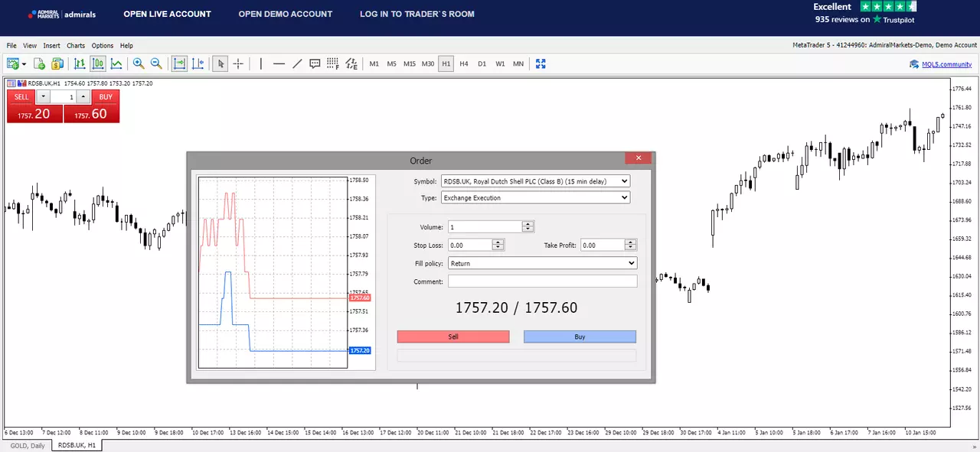Set timeframe to M30

(x=428, y=64)
